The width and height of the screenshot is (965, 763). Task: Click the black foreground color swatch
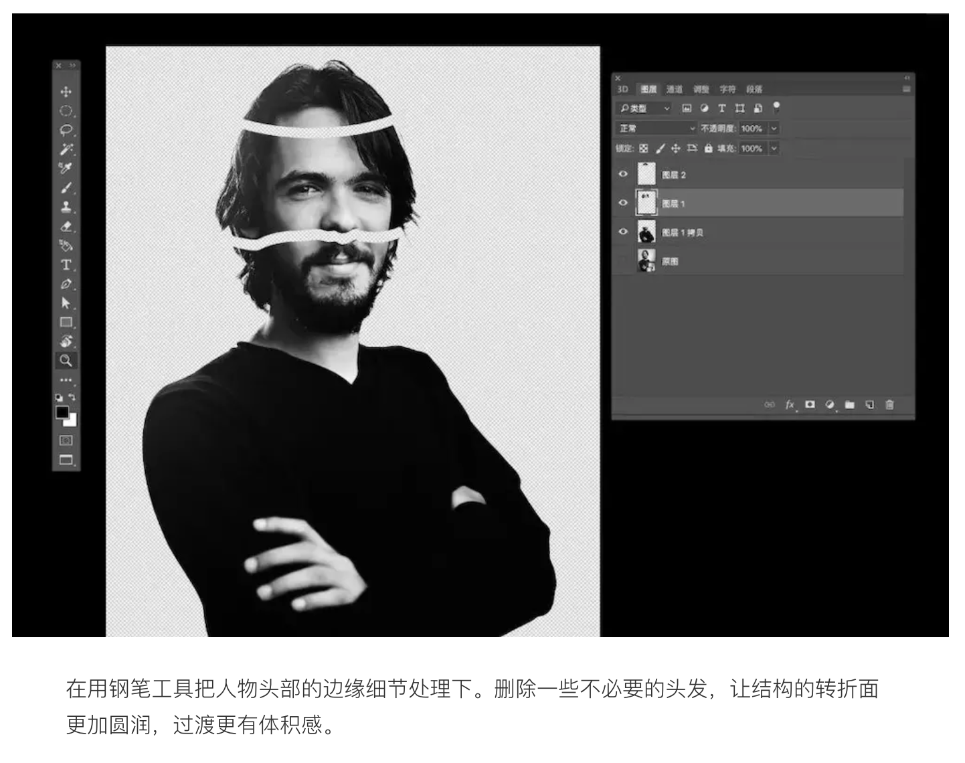pos(62,413)
